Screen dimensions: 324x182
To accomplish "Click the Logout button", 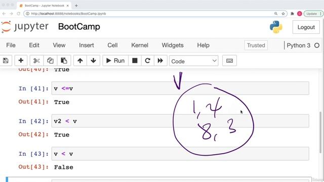I will click(306, 27).
